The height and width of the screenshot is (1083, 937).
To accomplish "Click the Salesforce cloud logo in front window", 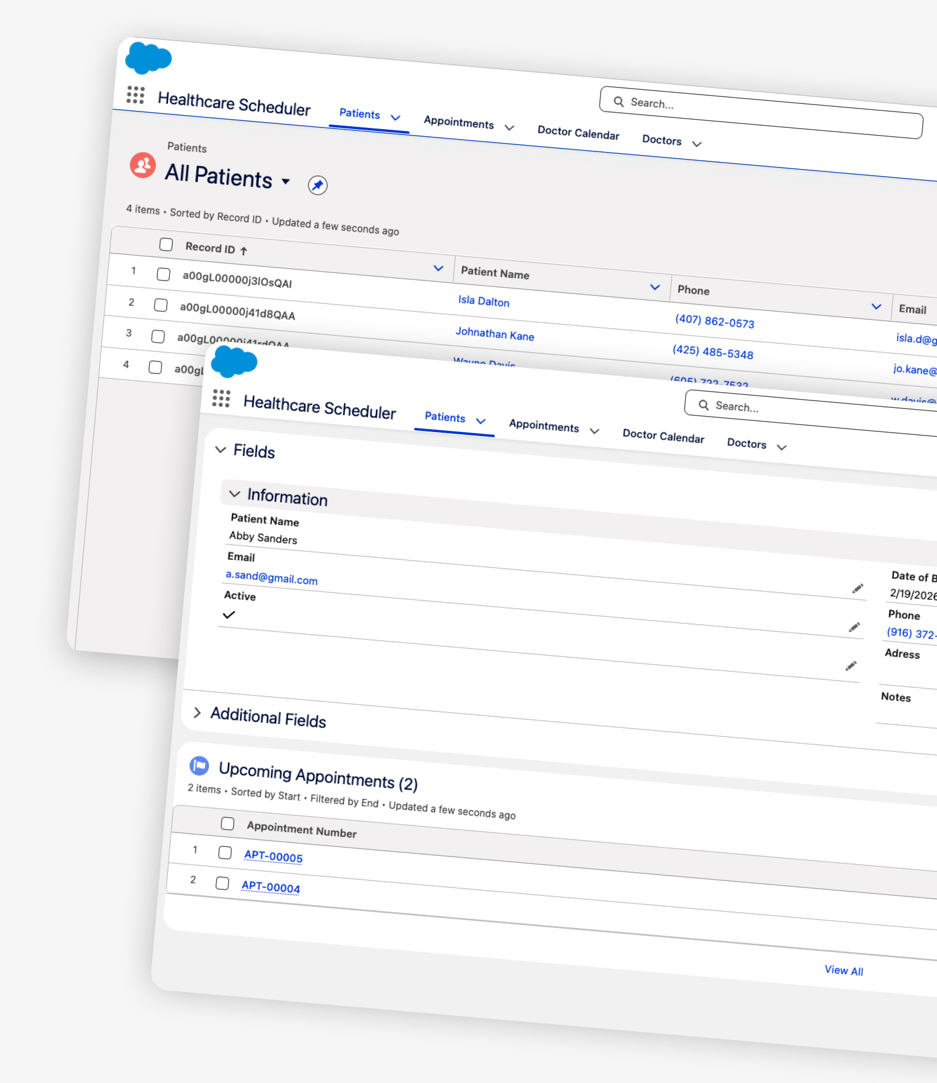I will [x=234, y=361].
